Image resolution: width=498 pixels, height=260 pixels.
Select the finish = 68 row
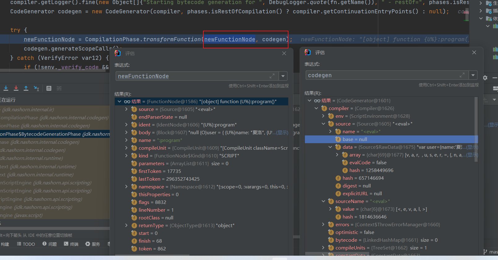[x=201, y=241]
